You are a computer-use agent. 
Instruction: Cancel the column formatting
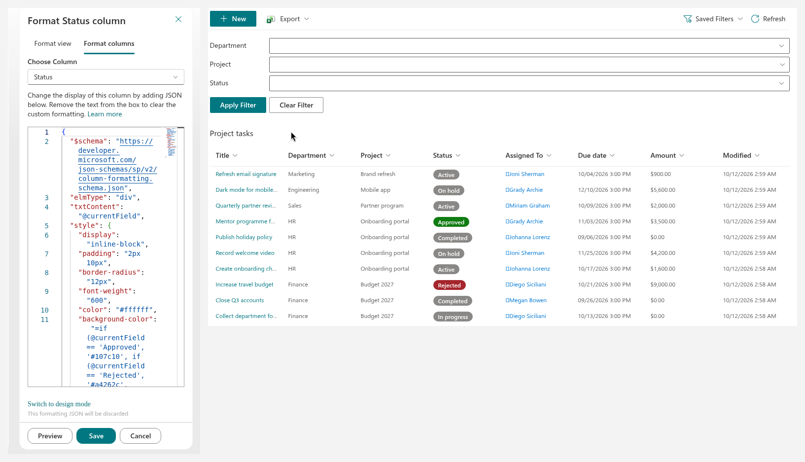[x=140, y=436]
